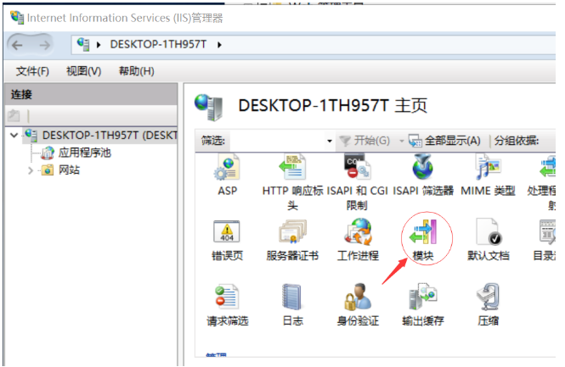Open 错误页 (404) feature
Image resolution: width=565 pixels, height=367 pixels.
pyautogui.click(x=227, y=232)
